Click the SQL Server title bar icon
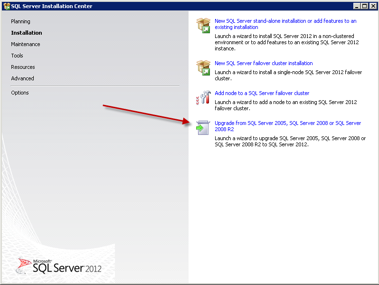The image size is (379, 285). coord(7,6)
